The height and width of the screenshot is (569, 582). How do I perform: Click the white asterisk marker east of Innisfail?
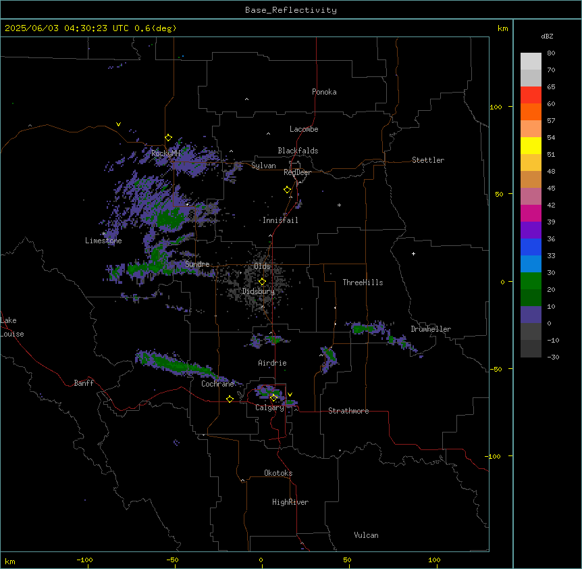coord(339,205)
